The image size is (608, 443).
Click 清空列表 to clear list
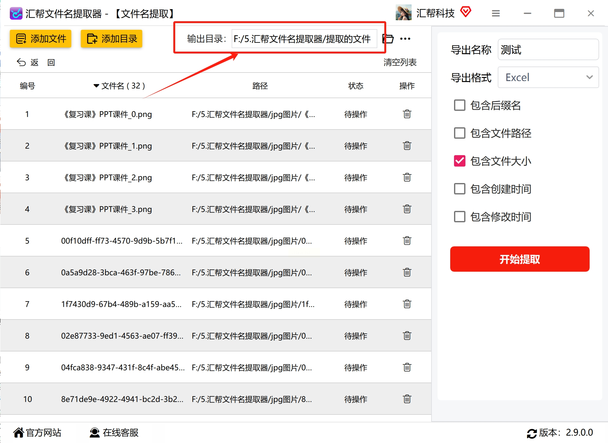tap(400, 62)
